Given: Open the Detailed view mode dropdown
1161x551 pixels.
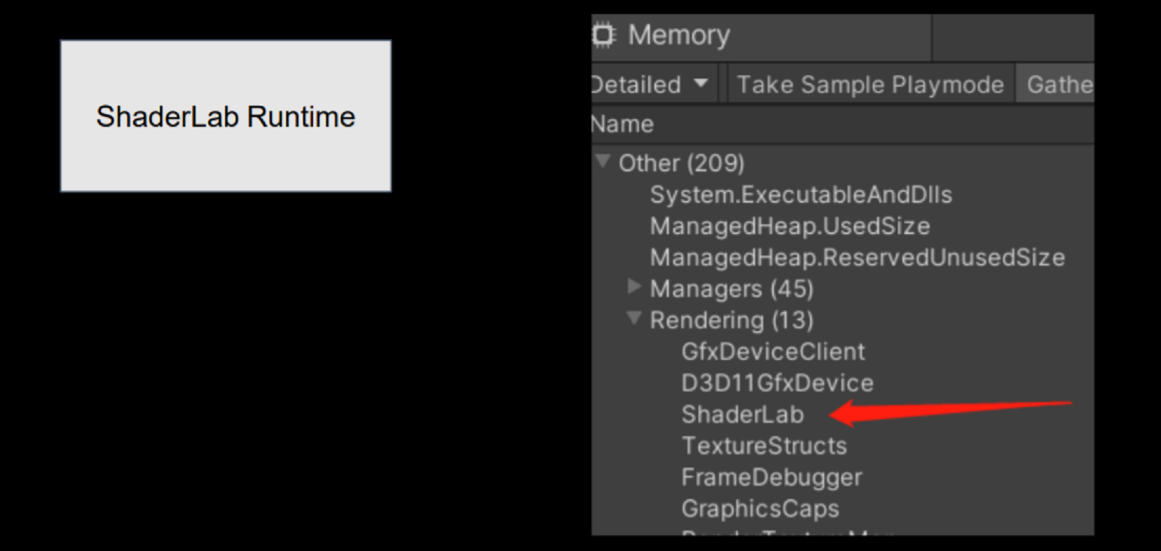Looking at the screenshot, I should (x=652, y=83).
